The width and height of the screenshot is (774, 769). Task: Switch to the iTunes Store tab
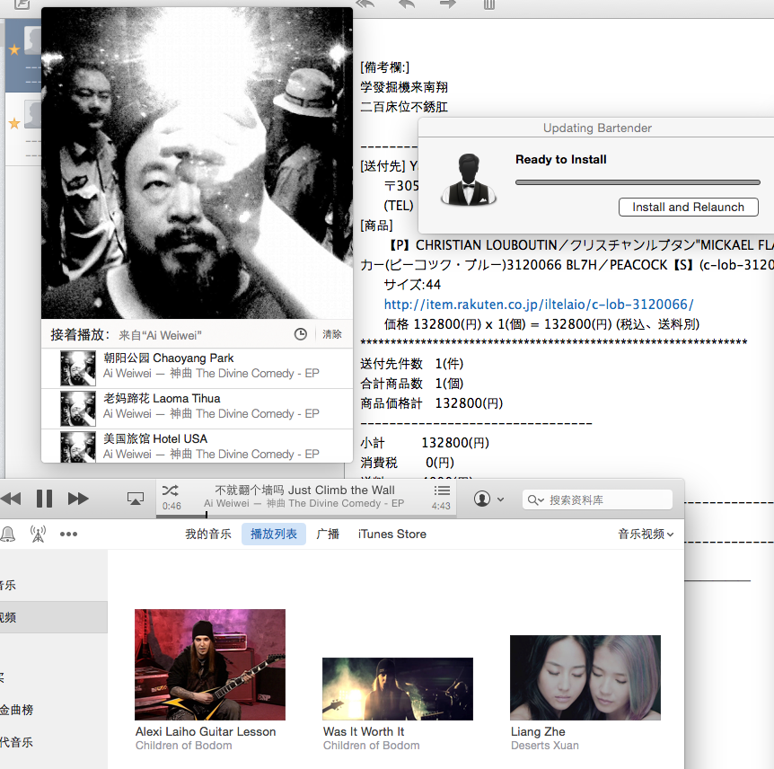tap(391, 534)
